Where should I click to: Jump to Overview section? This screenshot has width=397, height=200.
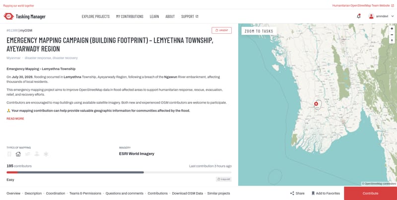(13, 193)
